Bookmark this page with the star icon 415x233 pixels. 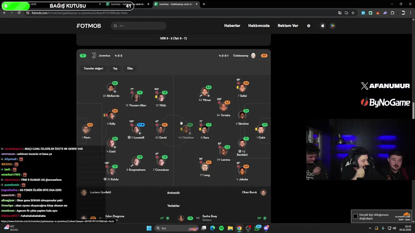click(x=353, y=13)
